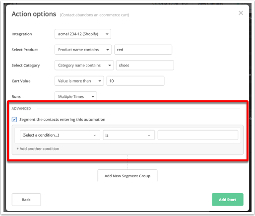Viewport: 255px width, 216px height.
Task: Click Add another condition link
Action: point(38,148)
